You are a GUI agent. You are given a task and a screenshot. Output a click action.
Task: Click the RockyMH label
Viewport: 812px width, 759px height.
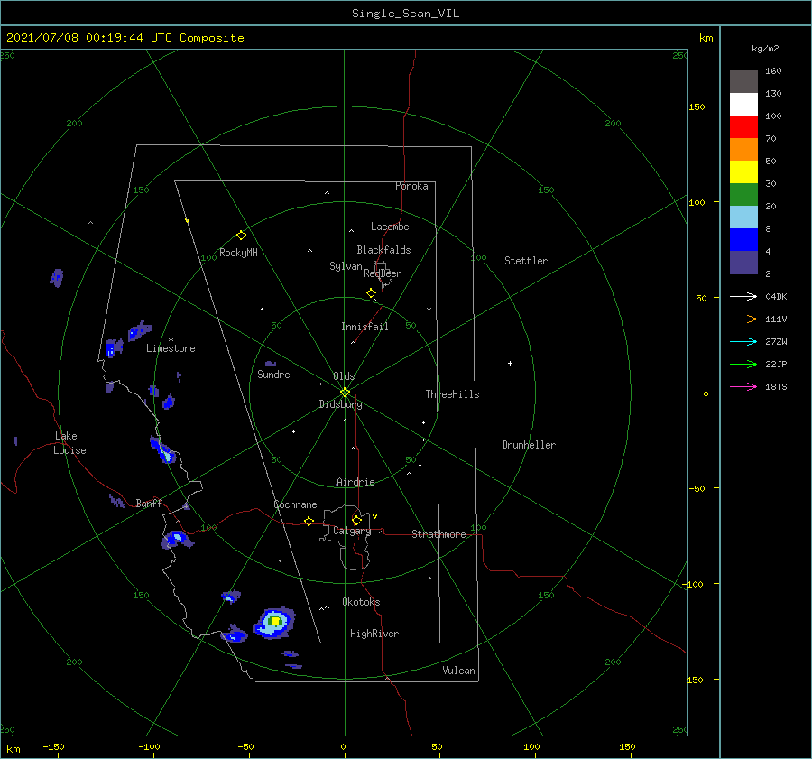238,253
